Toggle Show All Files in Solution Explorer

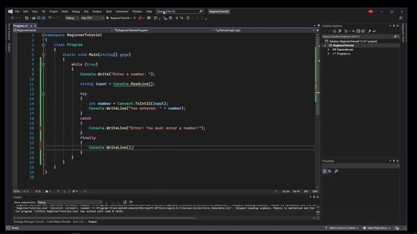click(363, 31)
